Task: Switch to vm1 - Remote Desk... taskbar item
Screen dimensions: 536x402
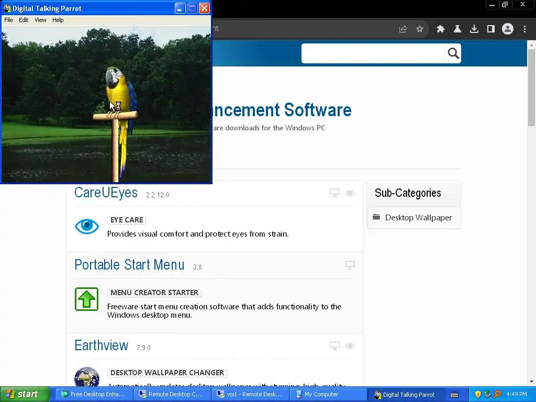Action: (x=249, y=394)
